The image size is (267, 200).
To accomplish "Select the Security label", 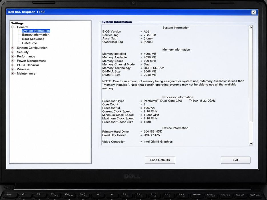I will pyautogui.click(x=23, y=52).
